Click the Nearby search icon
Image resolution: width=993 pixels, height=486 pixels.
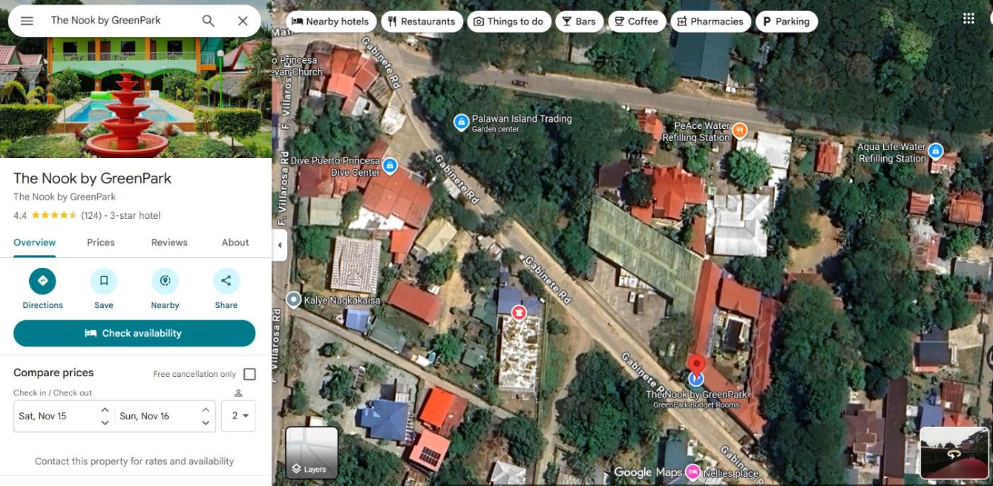pos(165,281)
